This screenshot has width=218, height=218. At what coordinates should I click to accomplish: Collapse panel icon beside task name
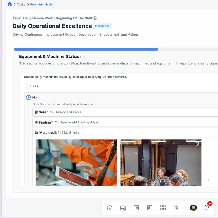tap(95, 18)
